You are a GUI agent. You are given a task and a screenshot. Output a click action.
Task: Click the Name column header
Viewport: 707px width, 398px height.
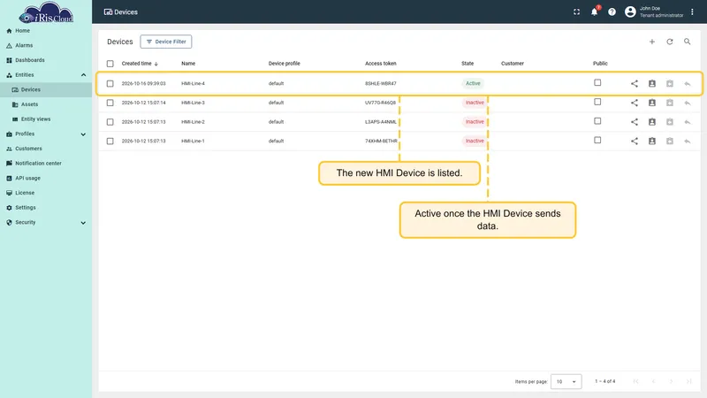188,64
